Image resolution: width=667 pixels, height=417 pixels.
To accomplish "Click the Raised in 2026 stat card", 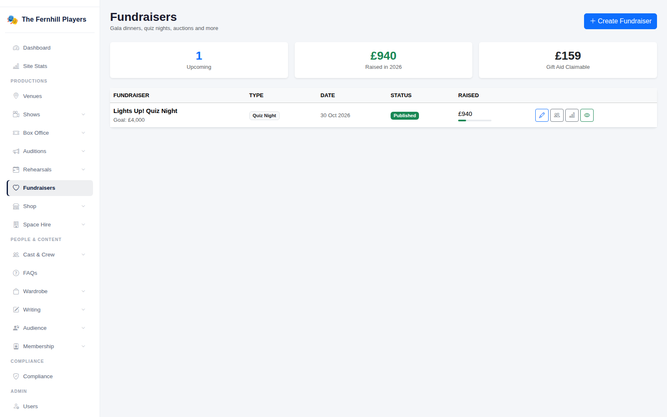I will 384,60.
